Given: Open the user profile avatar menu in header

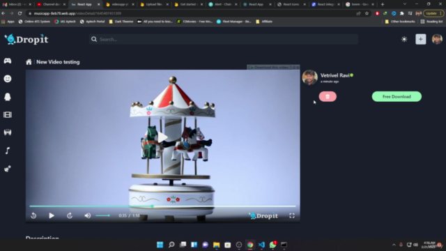Looking at the screenshot, I should tap(437, 39).
